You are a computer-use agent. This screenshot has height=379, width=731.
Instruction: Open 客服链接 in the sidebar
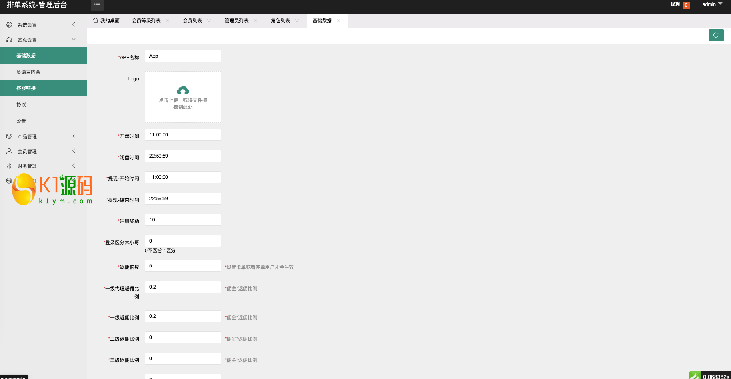coord(43,88)
